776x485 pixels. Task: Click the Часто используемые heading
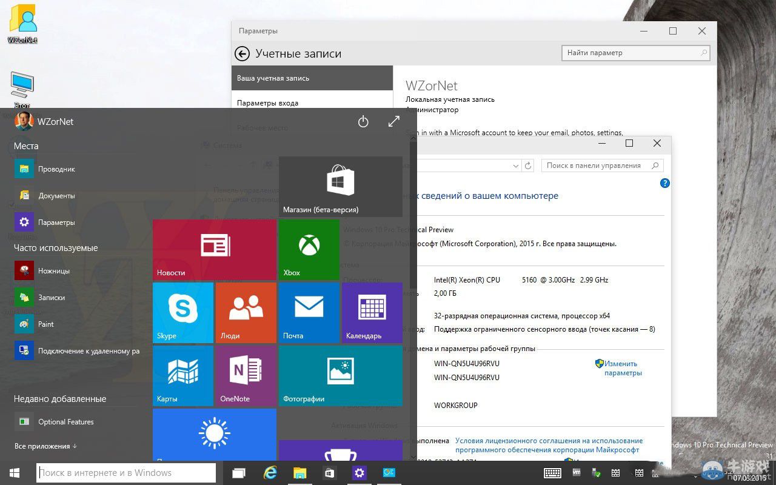[56, 248]
